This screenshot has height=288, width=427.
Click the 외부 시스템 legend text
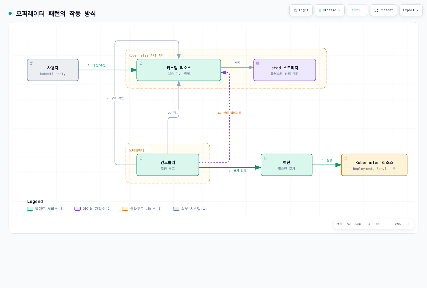tap(191, 209)
